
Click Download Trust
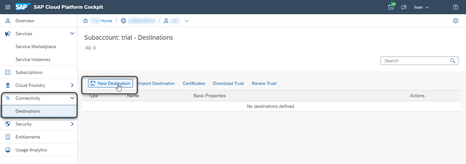228,83
